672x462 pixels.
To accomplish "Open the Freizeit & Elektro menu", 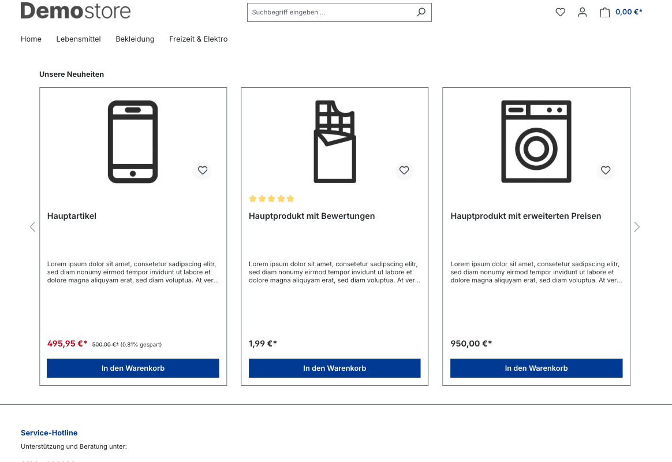I will pos(198,39).
